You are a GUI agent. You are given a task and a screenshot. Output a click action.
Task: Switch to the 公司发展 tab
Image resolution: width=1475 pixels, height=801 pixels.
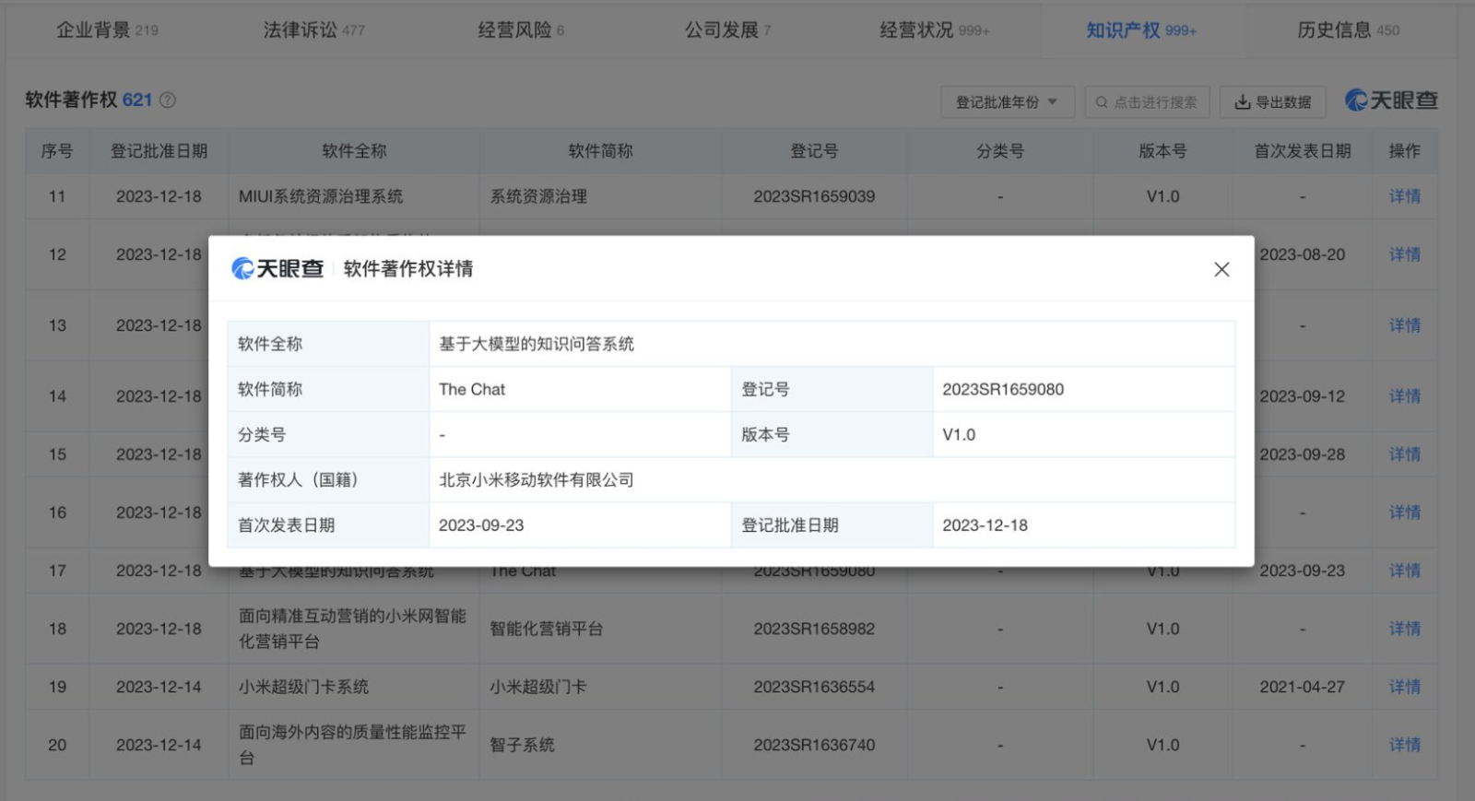727,30
